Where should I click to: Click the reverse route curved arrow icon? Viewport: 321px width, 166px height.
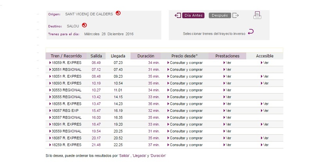(x=251, y=32)
